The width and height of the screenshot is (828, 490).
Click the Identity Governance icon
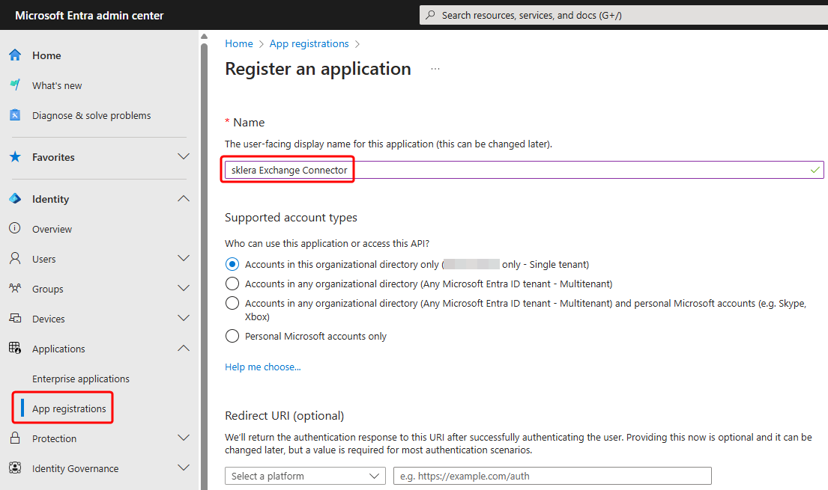(15, 468)
